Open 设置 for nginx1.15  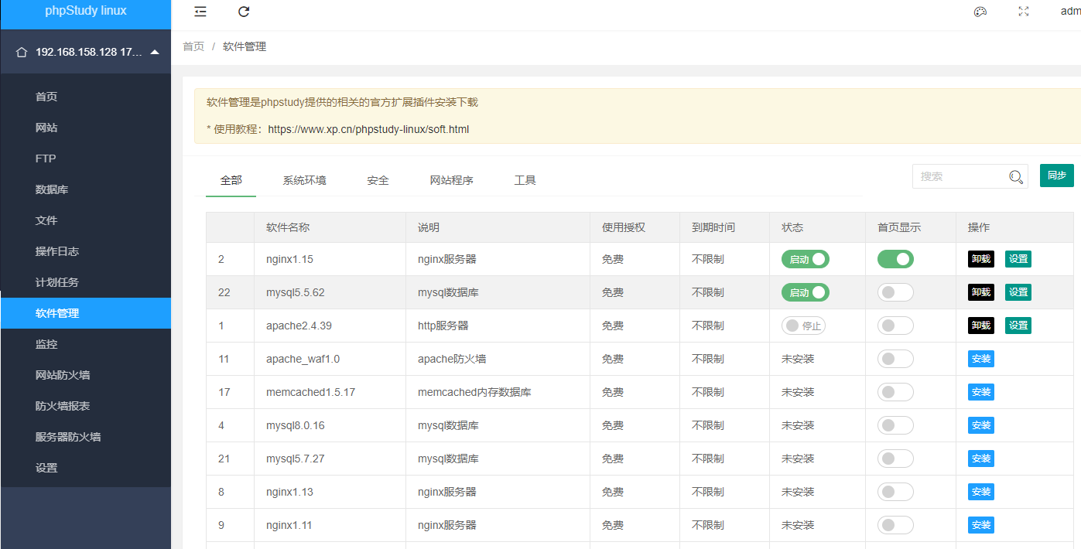(1018, 259)
